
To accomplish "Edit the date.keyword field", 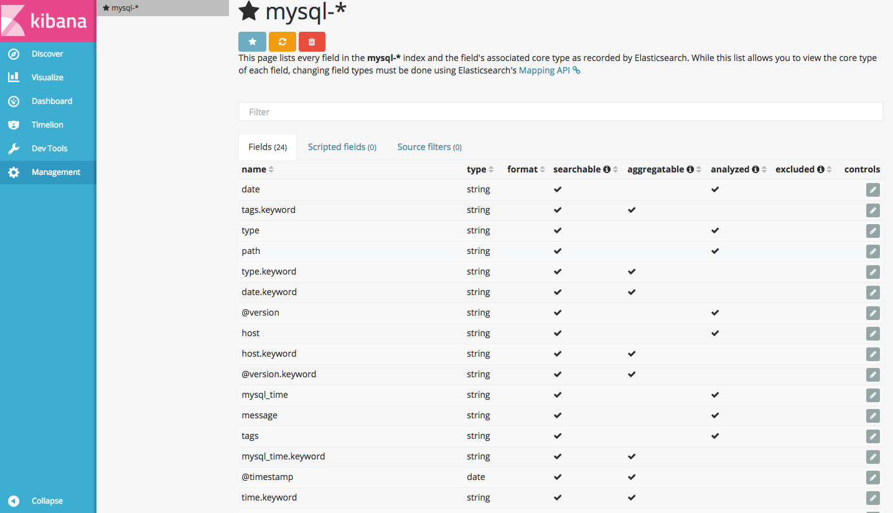I will point(873,293).
